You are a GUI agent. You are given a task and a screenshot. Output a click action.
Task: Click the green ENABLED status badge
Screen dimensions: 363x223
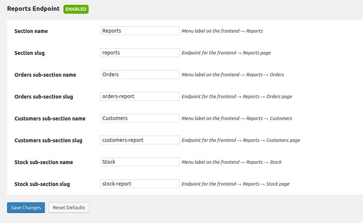point(76,9)
